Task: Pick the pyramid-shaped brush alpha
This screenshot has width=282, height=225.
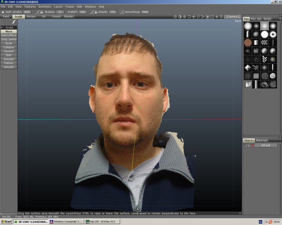Action: pos(247,67)
